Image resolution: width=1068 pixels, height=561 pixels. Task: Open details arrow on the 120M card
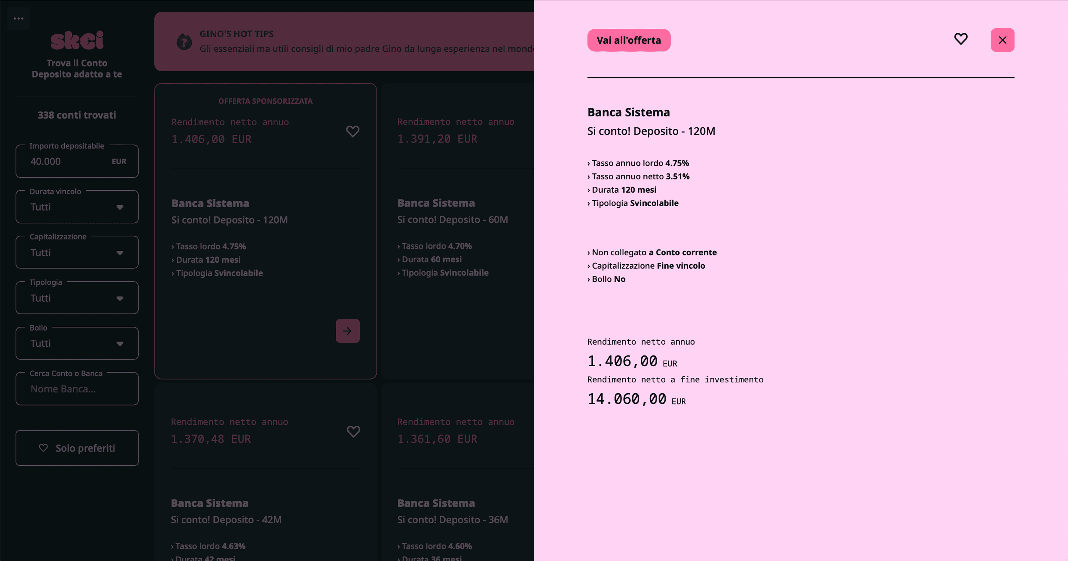347,331
